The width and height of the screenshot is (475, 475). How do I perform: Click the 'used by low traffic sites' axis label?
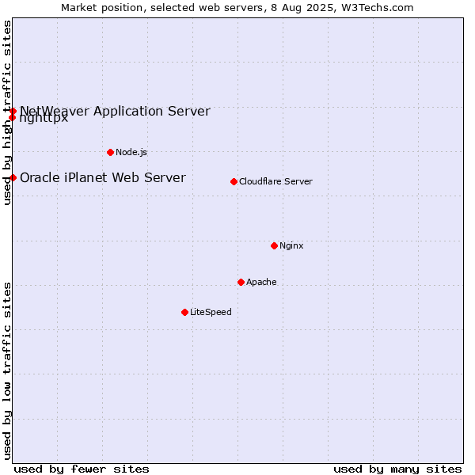click(x=7, y=371)
